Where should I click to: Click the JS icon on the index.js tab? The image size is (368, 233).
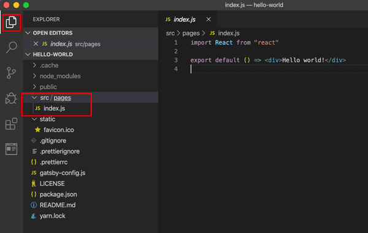pos(168,20)
